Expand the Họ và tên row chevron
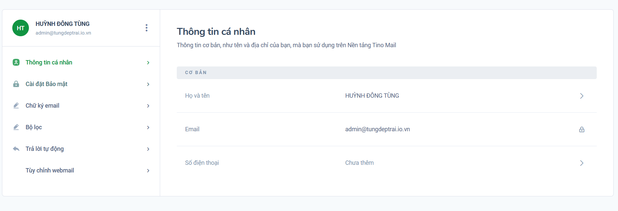This screenshot has height=211, width=618. (x=581, y=96)
